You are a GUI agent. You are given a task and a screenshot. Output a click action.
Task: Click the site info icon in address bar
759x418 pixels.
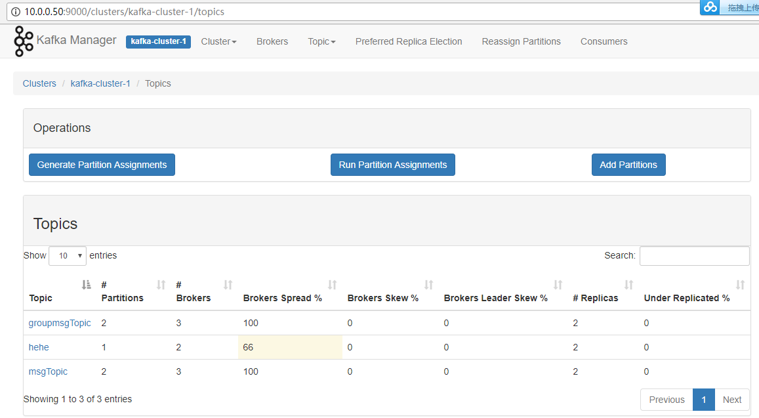pos(15,12)
